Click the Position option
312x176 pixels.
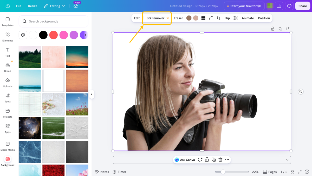click(264, 18)
